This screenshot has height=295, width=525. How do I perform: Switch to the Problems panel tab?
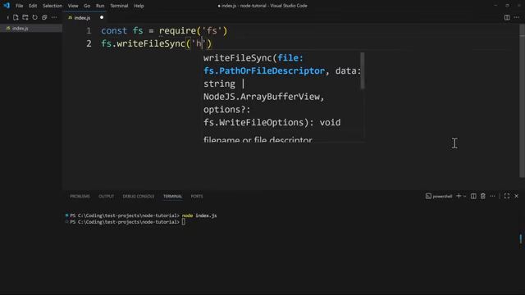80,197
